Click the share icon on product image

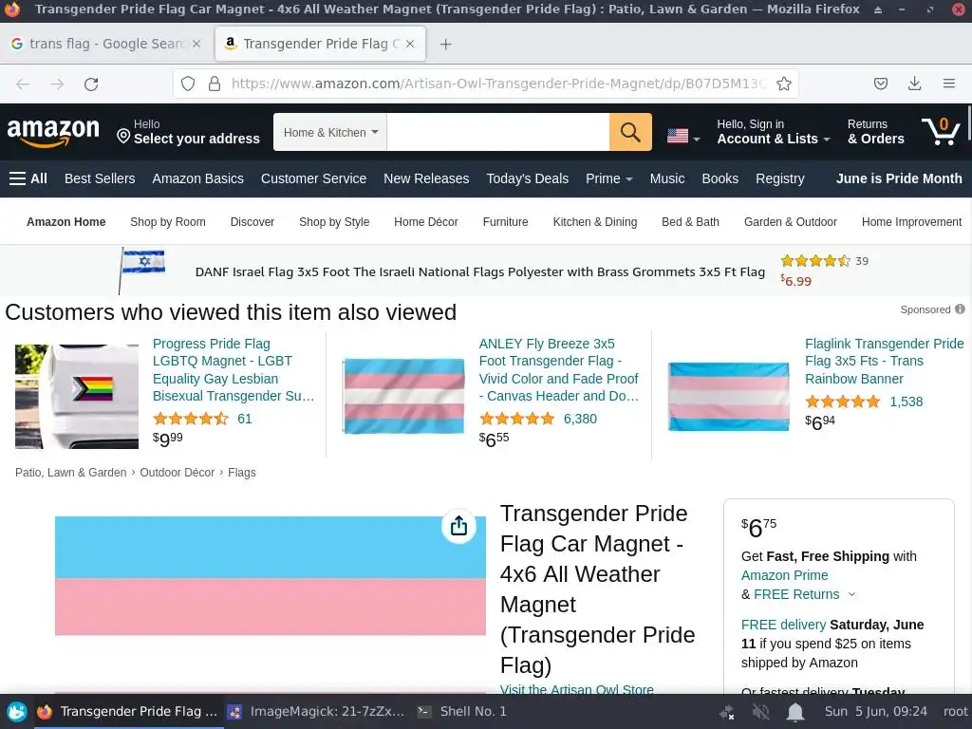pos(458,526)
